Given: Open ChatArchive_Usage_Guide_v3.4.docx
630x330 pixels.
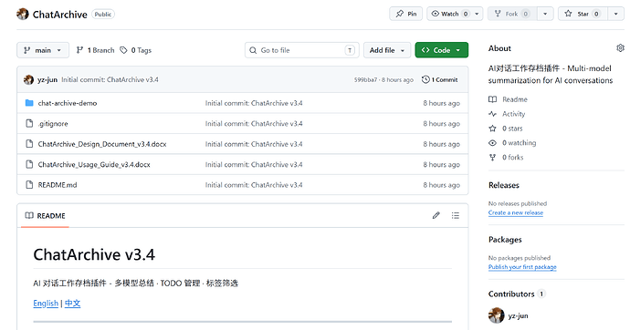Looking at the screenshot, I should point(94,164).
